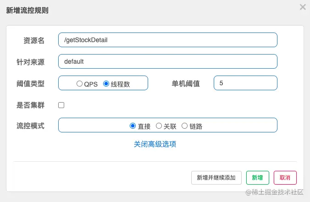Select the 线程数 radio button
The image size is (310, 202).
pos(106,84)
